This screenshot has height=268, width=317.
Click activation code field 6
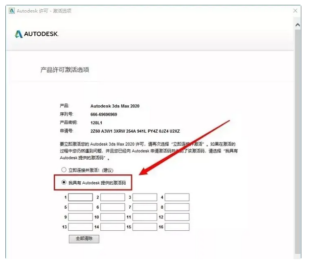113,207
